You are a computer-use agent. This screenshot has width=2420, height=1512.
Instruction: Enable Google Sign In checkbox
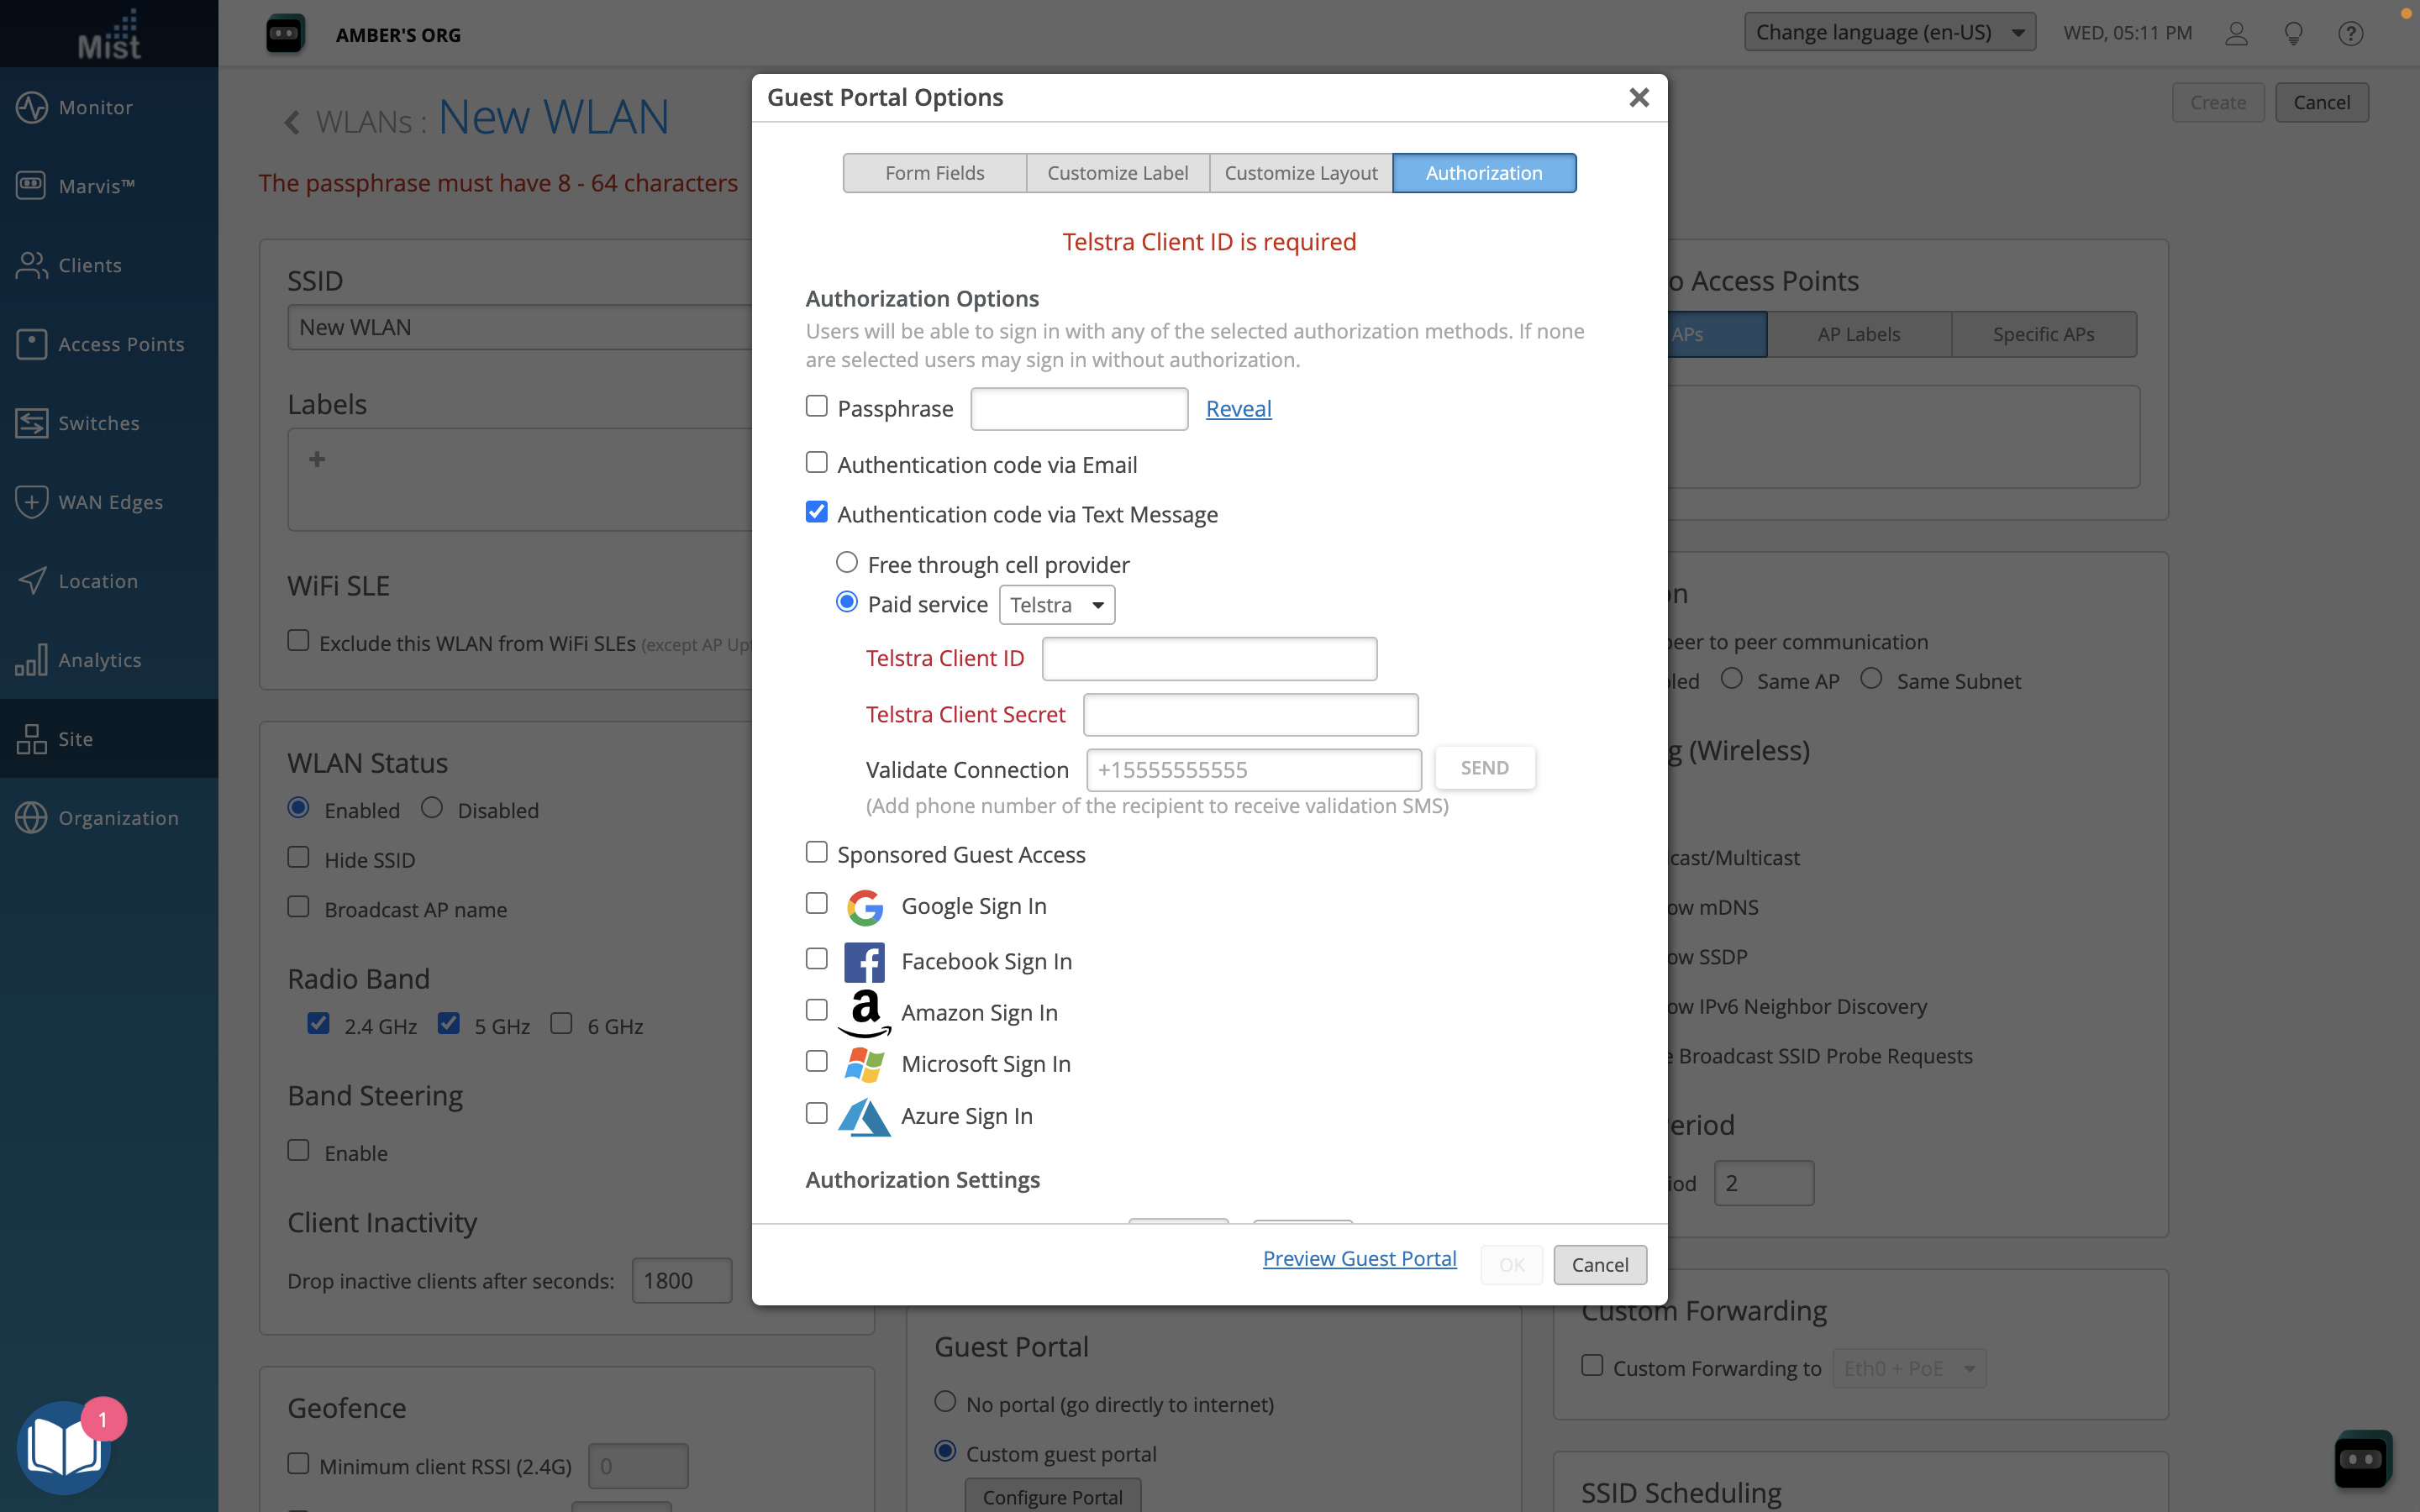[x=817, y=904]
